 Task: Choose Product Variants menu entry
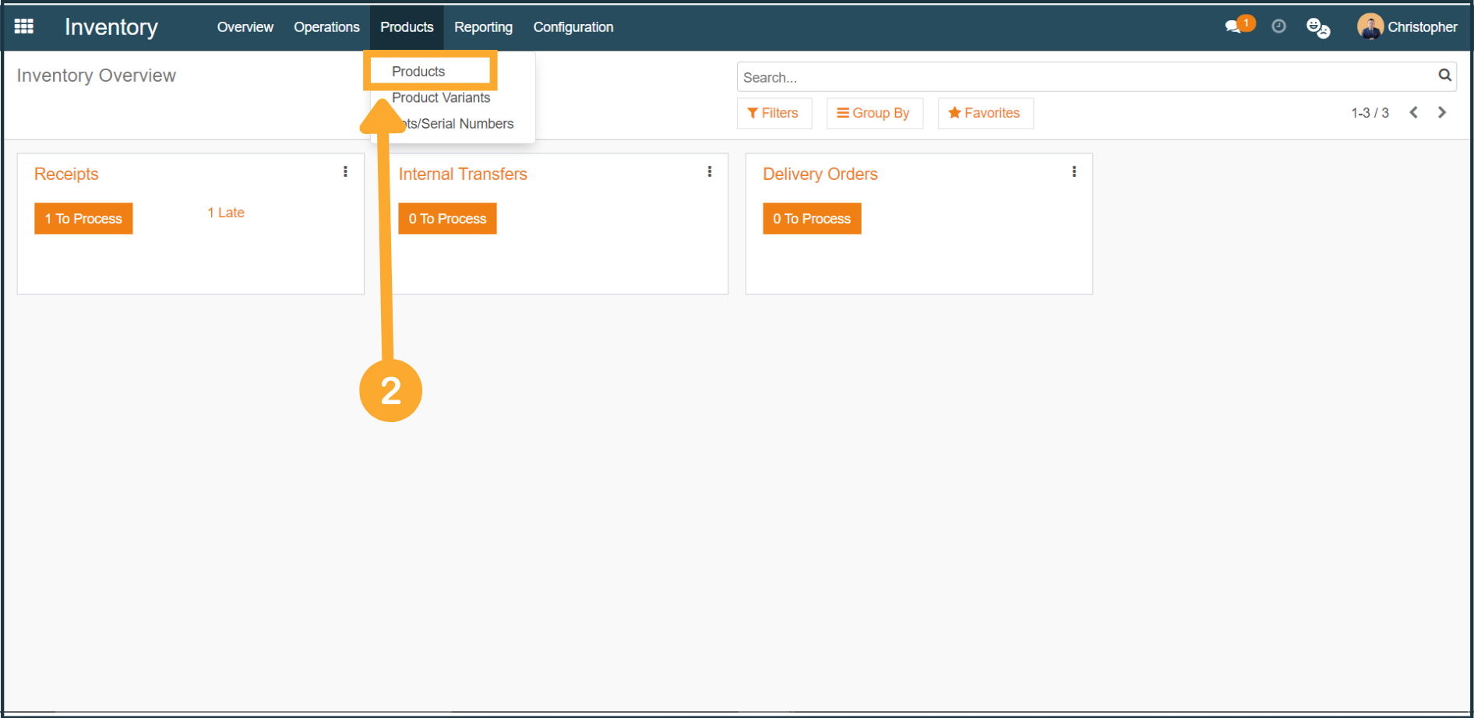coord(441,98)
